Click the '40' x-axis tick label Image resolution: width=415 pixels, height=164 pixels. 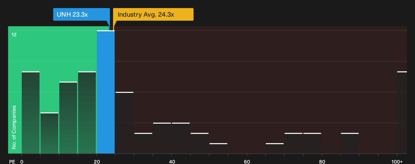pos(172,162)
